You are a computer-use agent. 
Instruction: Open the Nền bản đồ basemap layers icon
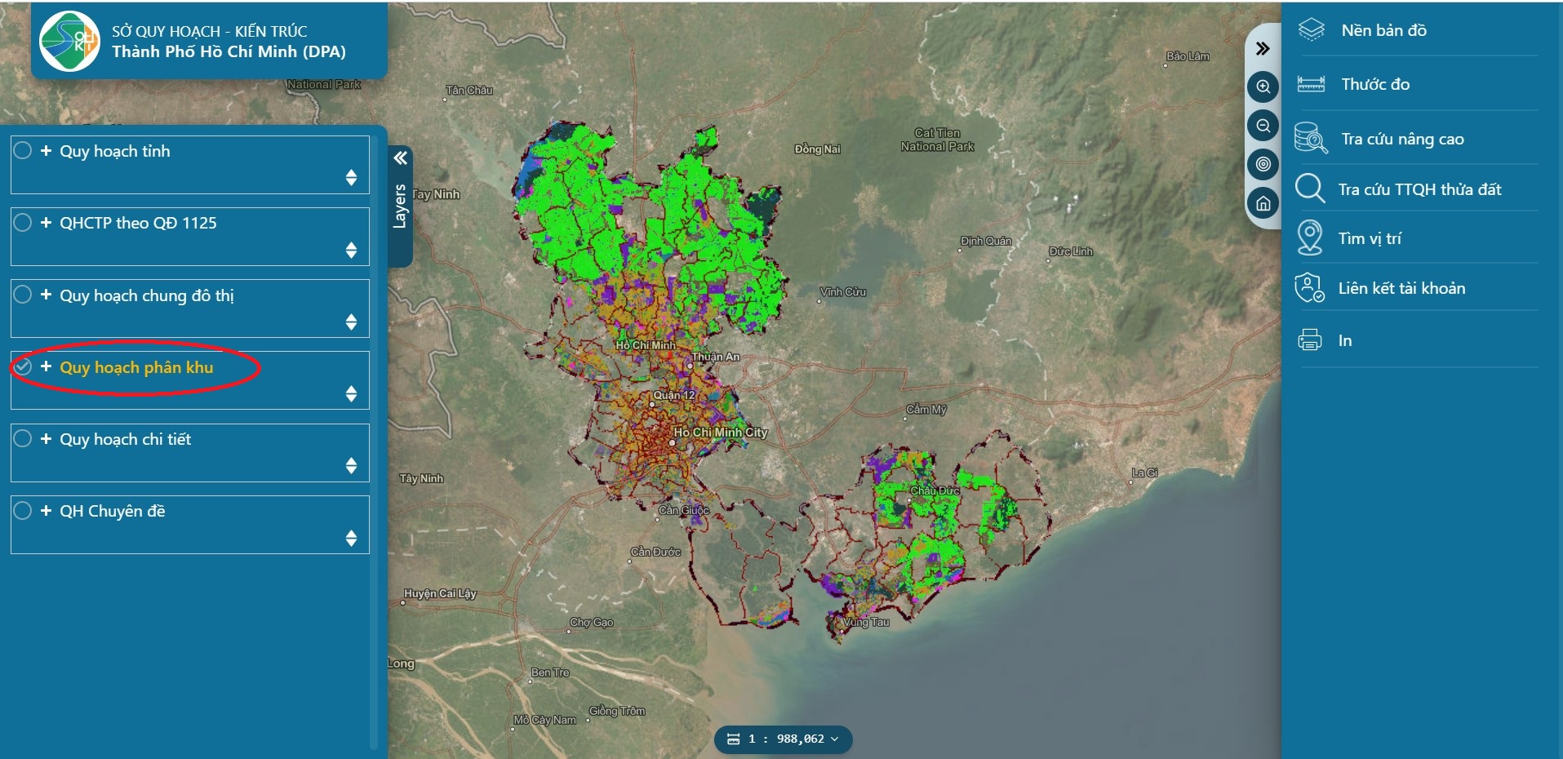click(x=1312, y=30)
